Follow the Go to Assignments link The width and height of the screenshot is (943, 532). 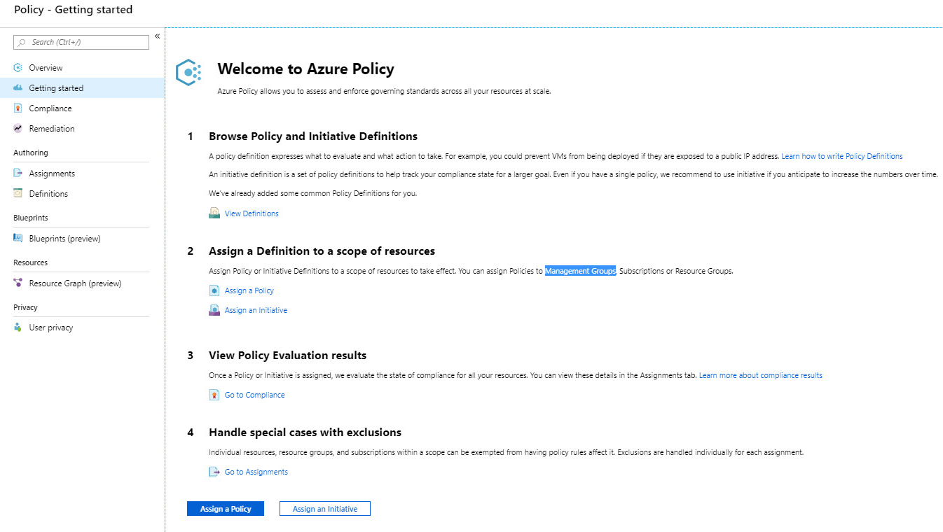coord(256,472)
